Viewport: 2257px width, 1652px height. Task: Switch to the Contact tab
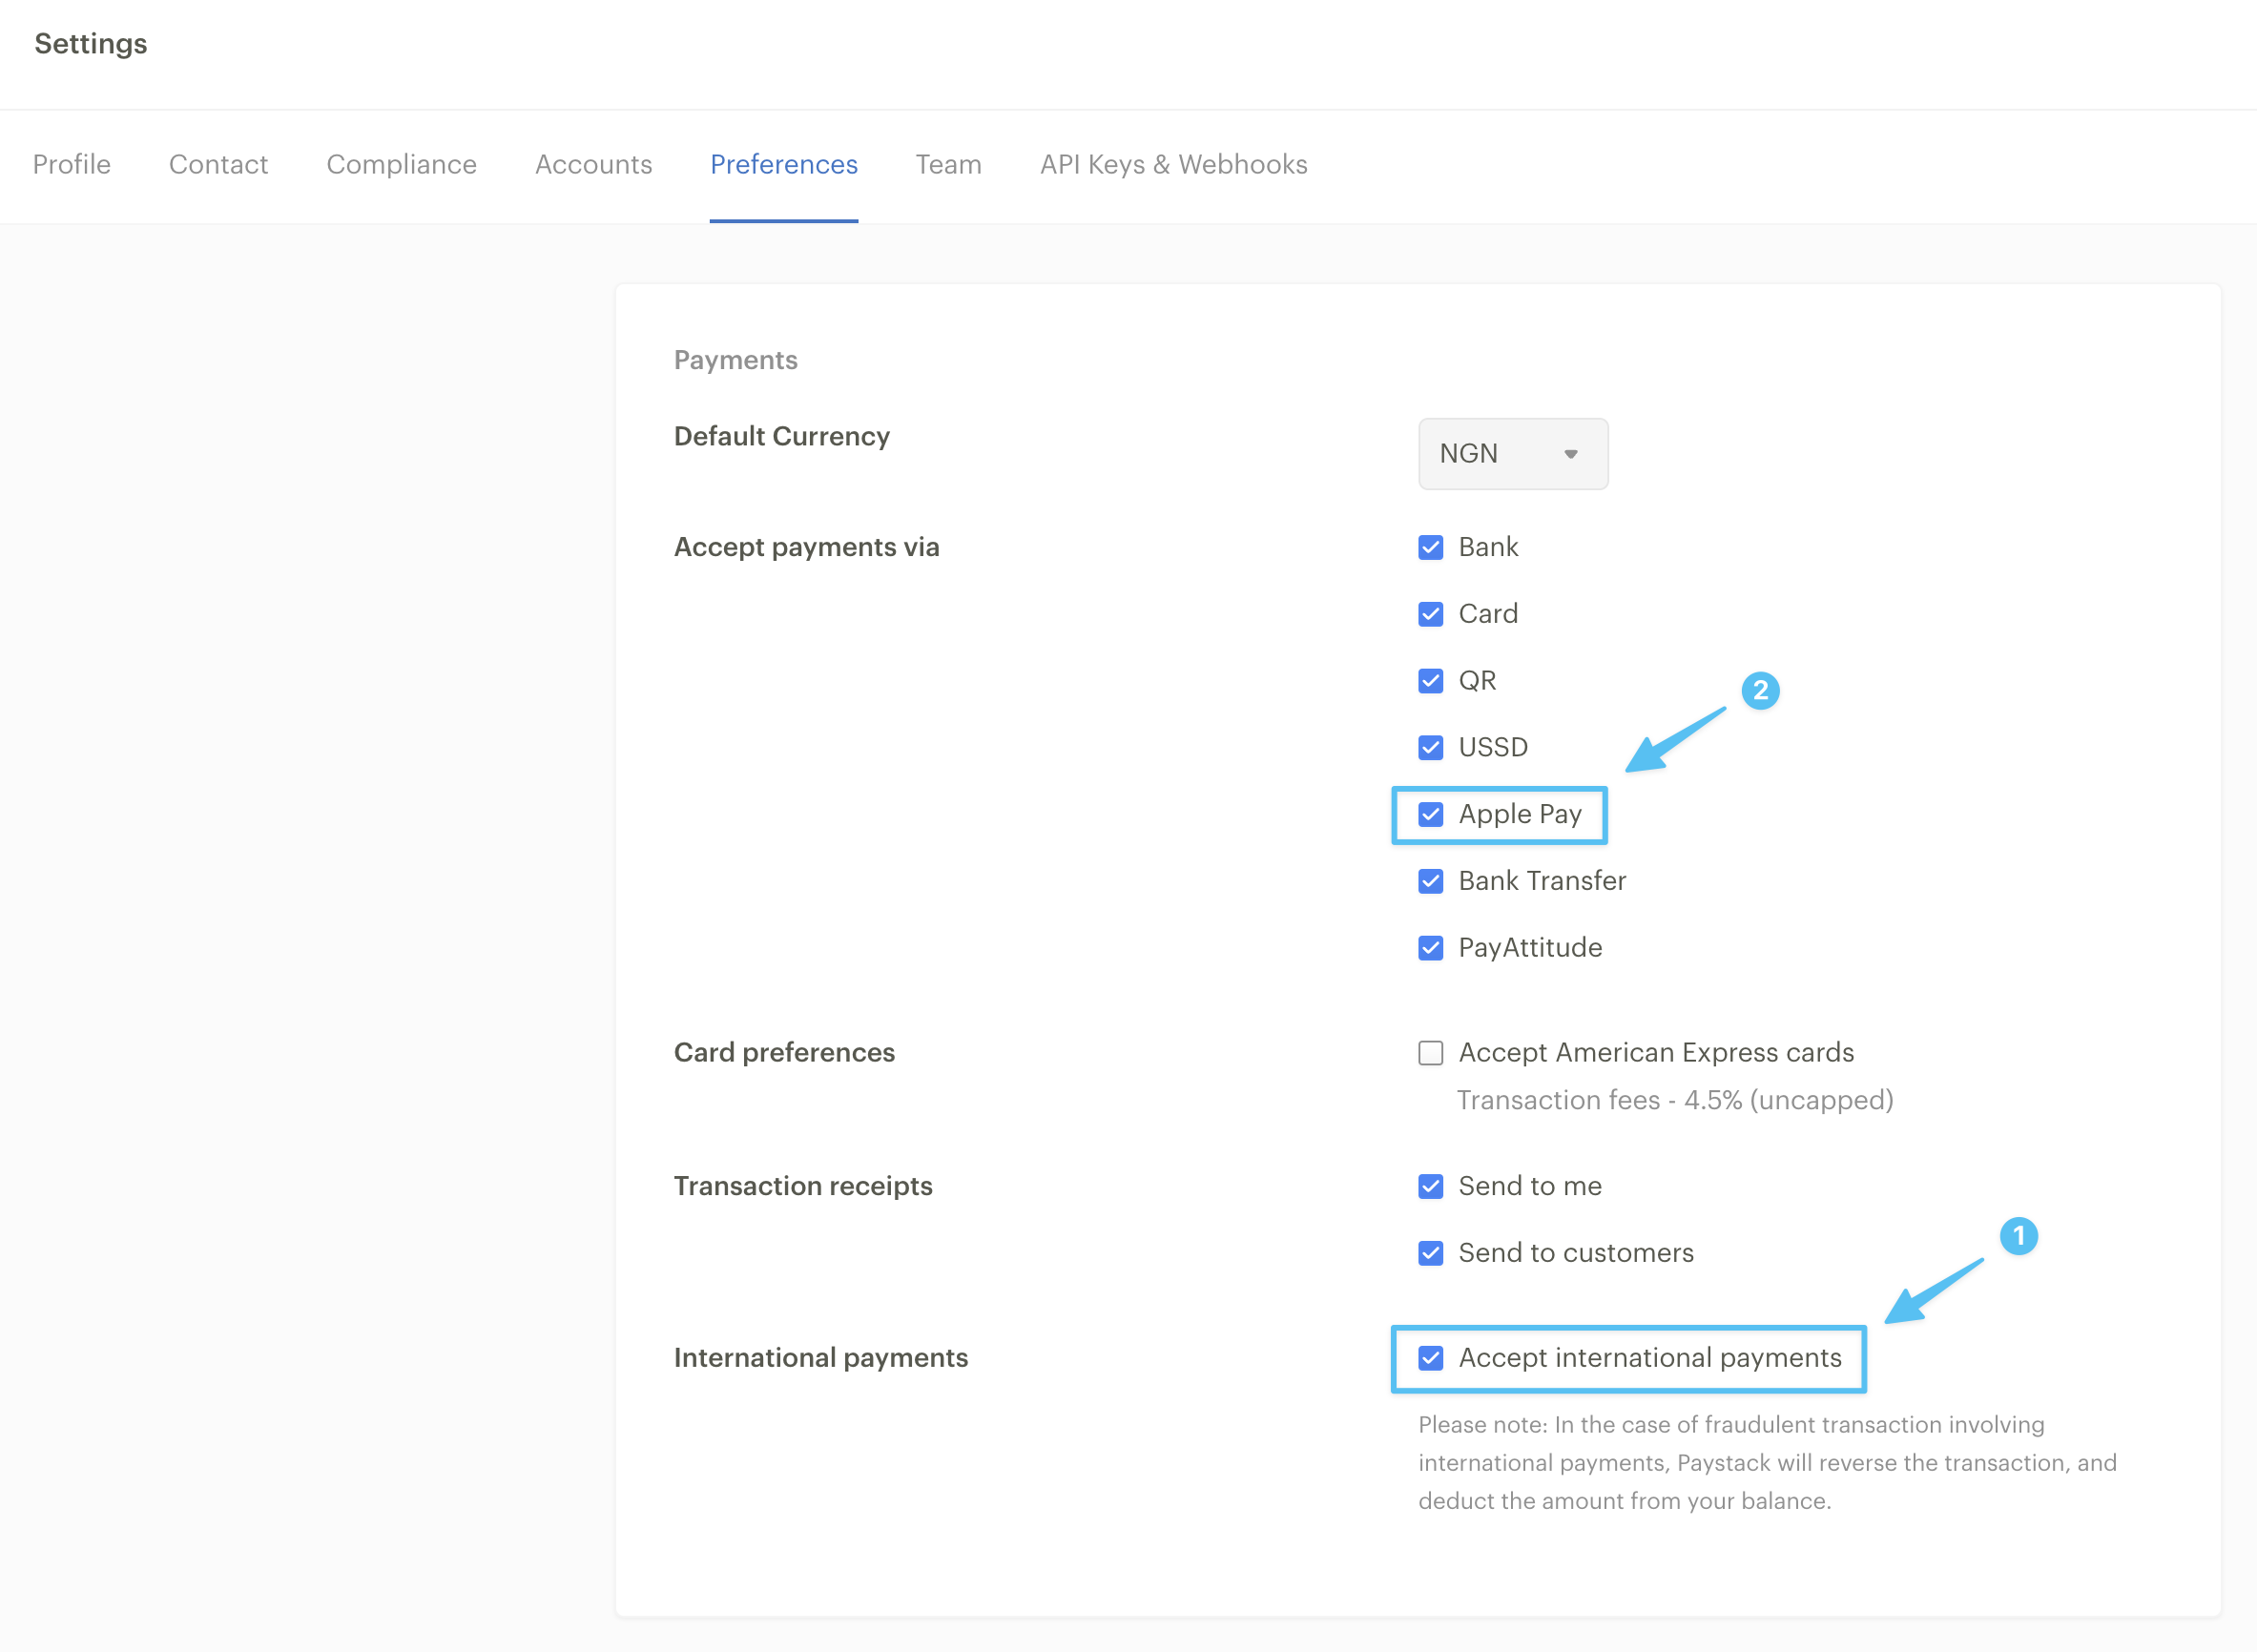(x=218, y=164)
